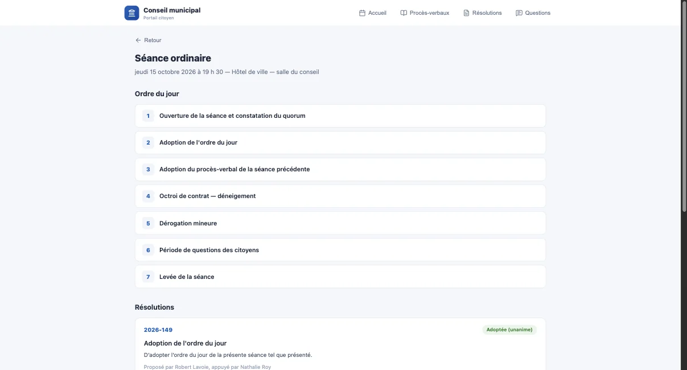Click the Conseil municipal building logo icon
The height and width of the screenshot is (370, 687).
pyautogui.click(x=131, y=13)
